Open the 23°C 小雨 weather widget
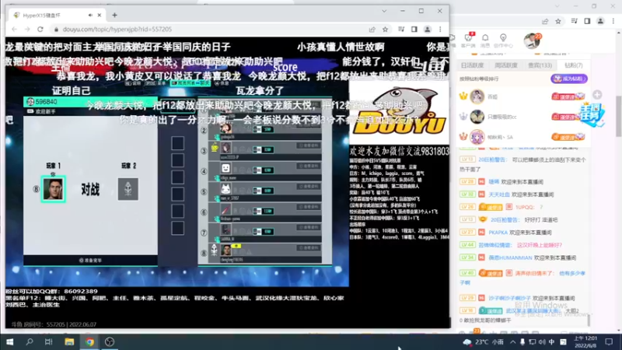The height and width of the screenshot is (350, 622). click(x=483, y=342)
